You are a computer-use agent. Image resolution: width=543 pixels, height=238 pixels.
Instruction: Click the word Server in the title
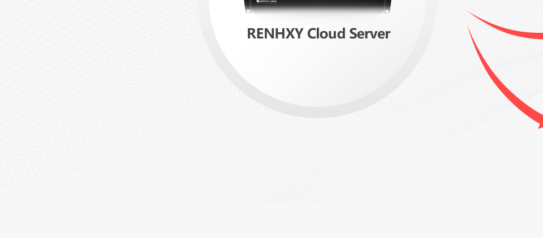point(370,33)
